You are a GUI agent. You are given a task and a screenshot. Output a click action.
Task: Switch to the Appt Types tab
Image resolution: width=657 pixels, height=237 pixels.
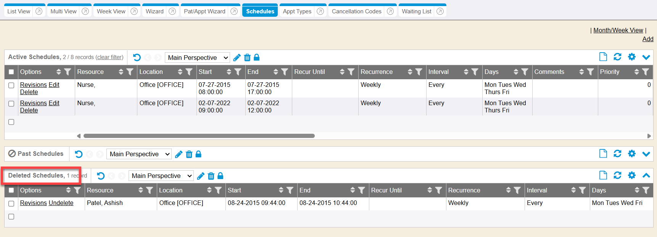click(297, 11)
